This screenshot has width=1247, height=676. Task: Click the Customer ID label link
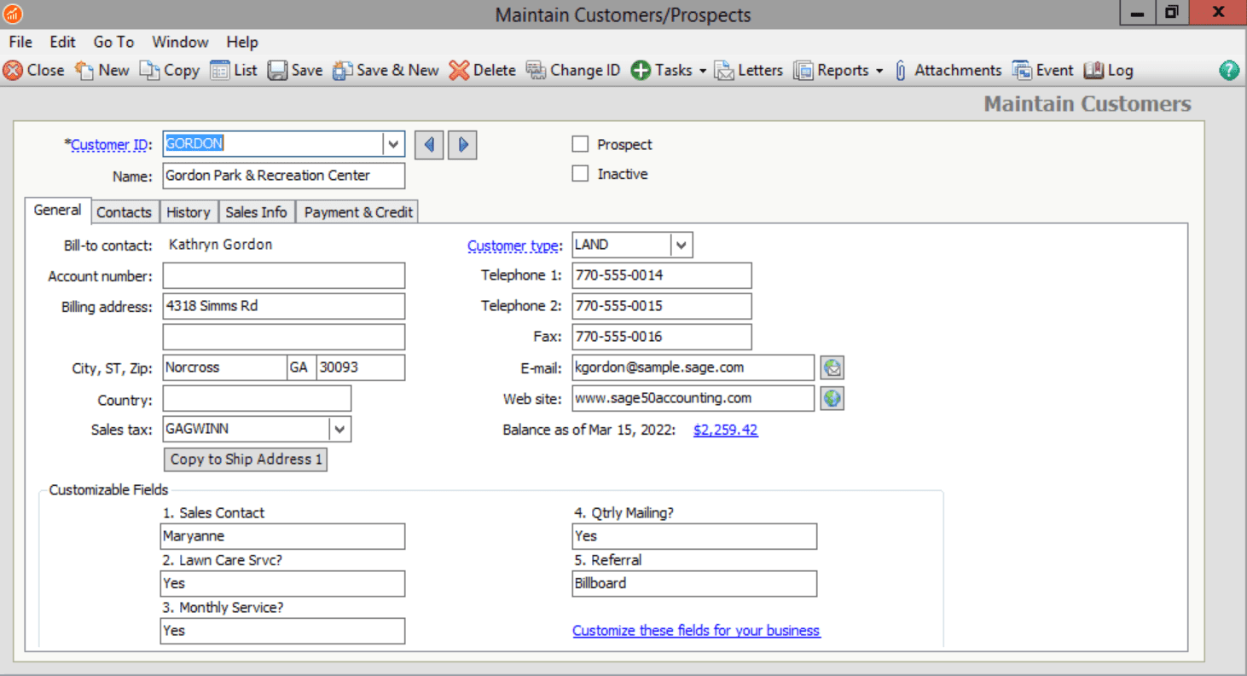[109, 145]
